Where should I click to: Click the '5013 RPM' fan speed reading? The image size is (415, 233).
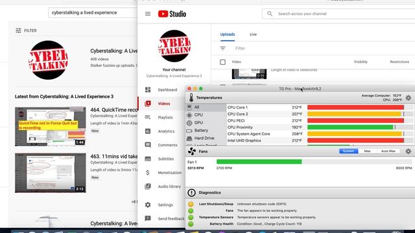pos(196,168)
